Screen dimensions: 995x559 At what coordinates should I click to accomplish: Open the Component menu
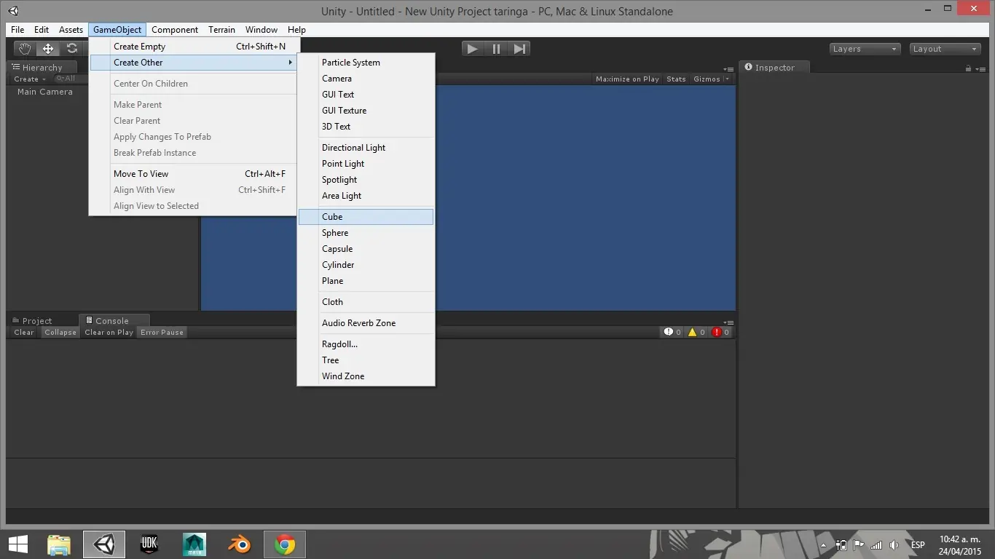click(175, 30)
